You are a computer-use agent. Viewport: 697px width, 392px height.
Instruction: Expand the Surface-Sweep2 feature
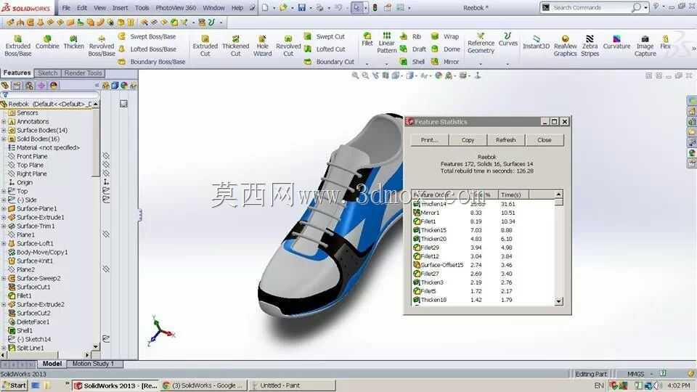tap(4, 278)
